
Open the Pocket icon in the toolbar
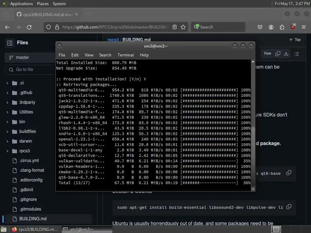click(x=260, y=27)
